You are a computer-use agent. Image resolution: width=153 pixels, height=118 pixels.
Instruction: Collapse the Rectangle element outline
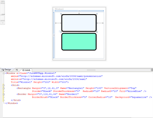(4, 88)
